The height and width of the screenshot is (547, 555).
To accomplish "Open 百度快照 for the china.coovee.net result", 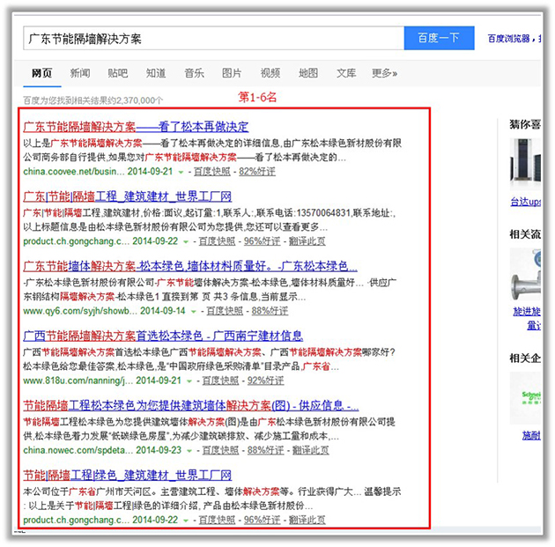I will (x=212, y=172).
